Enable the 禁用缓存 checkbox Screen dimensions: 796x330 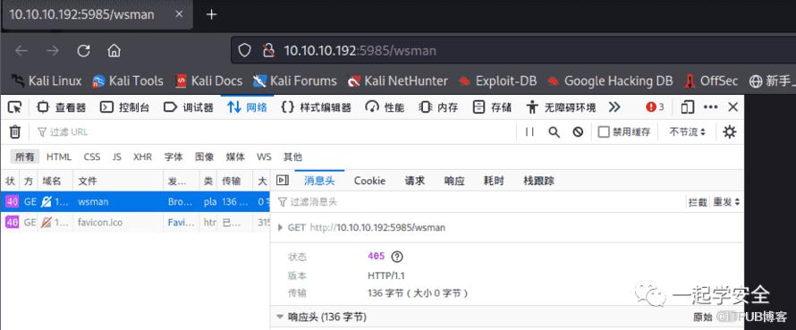pyautogui.click(x=604, y=132)
